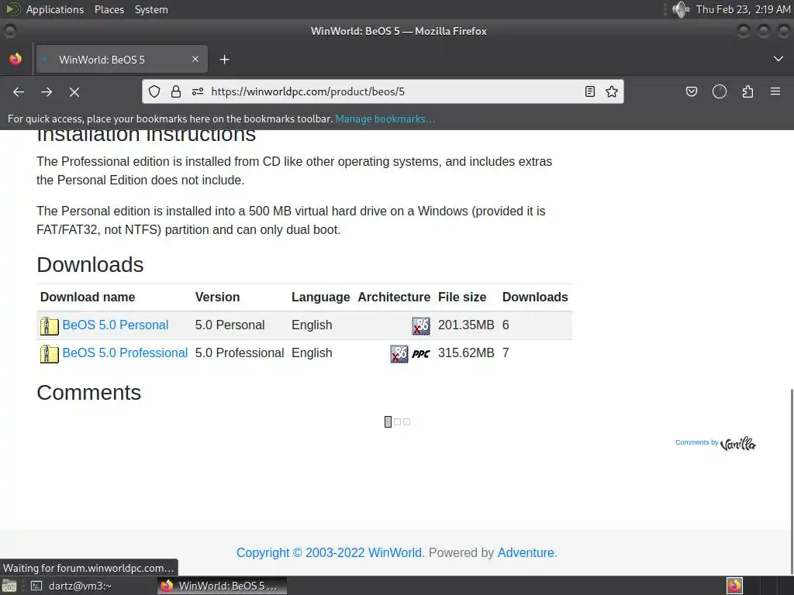
Task: Click the Architecture column header
Action: tap(394, 297)
